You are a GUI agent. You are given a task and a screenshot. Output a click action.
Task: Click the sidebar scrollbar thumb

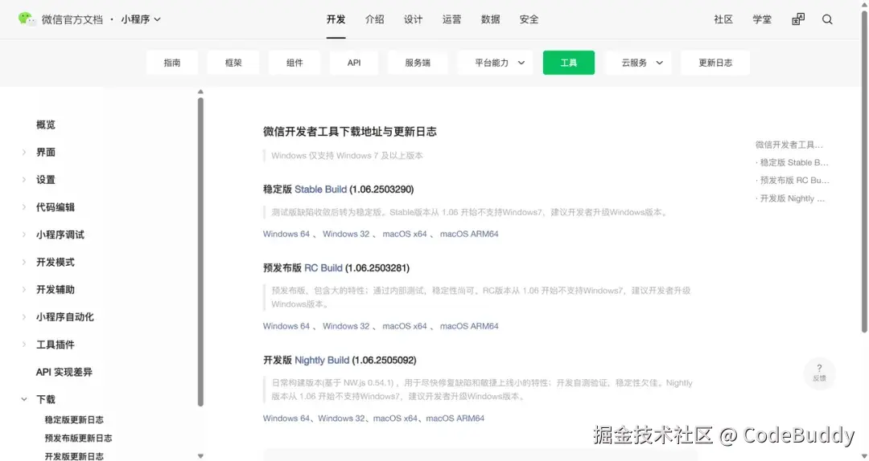[x=200, y=252]
